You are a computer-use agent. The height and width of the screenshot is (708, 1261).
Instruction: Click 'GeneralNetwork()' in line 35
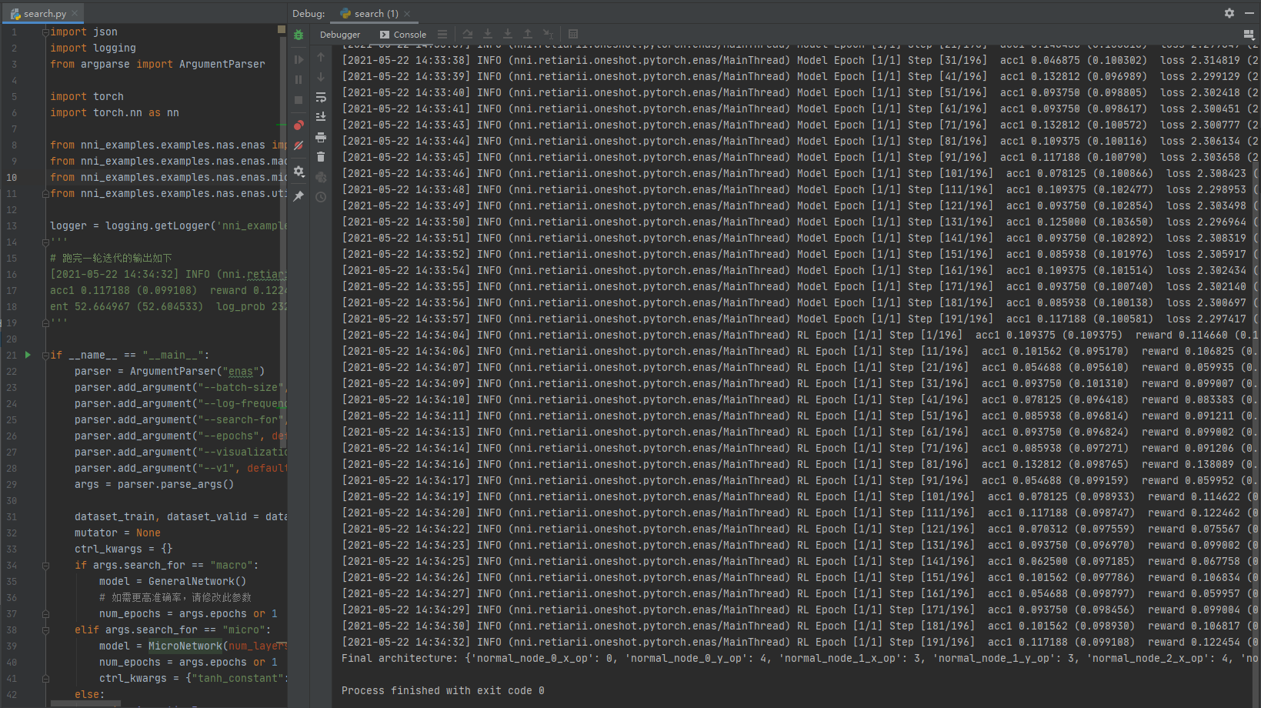(x=197, y=581)
